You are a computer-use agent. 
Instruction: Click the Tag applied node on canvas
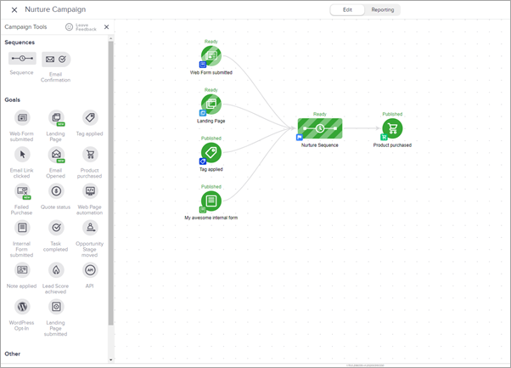[211, 152]
